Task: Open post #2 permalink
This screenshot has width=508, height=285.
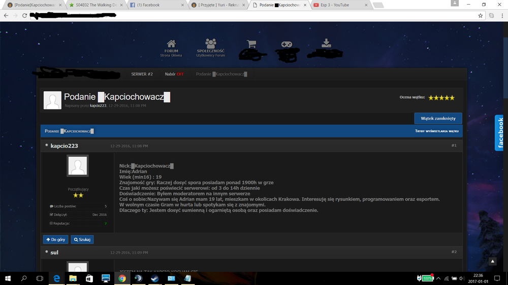Action: pyautogui.click(x=454, y=252)
